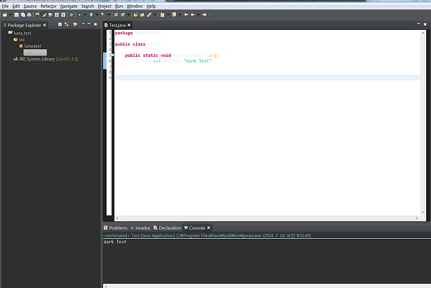Close the Test.java editor tab

pos(129,25)
